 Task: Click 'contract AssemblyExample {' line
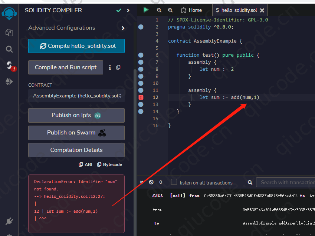pyautogui.click(x=205, y=41)
